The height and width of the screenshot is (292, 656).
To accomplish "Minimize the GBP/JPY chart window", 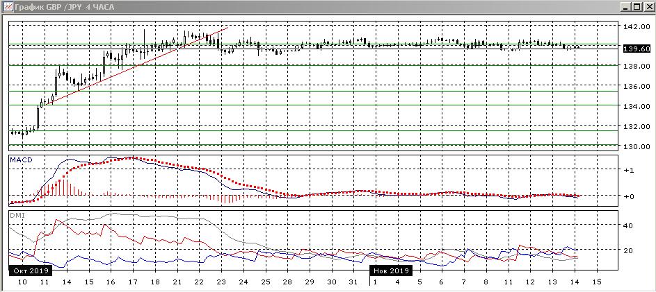I will (x=625, y=7).
